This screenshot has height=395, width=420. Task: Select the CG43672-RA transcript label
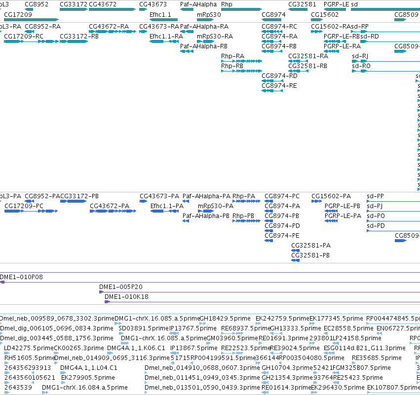pos(109,27)
